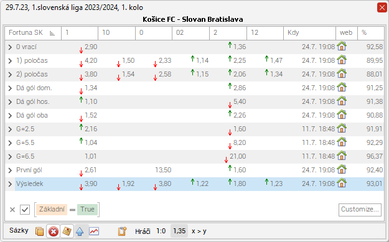
Task: Click the x > y button
Action: pos(199,231)
